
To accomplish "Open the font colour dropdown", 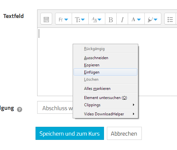I will point(136,19).
